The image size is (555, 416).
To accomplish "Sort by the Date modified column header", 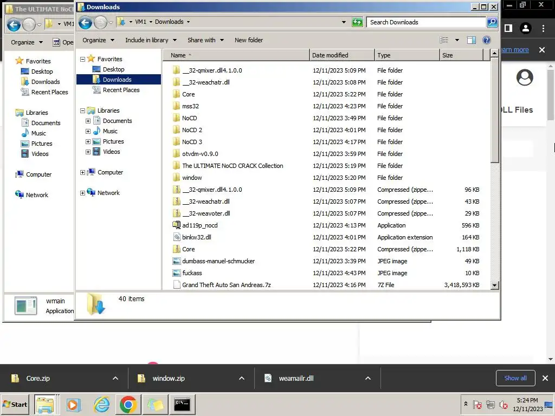I will [x=343, y=55].
